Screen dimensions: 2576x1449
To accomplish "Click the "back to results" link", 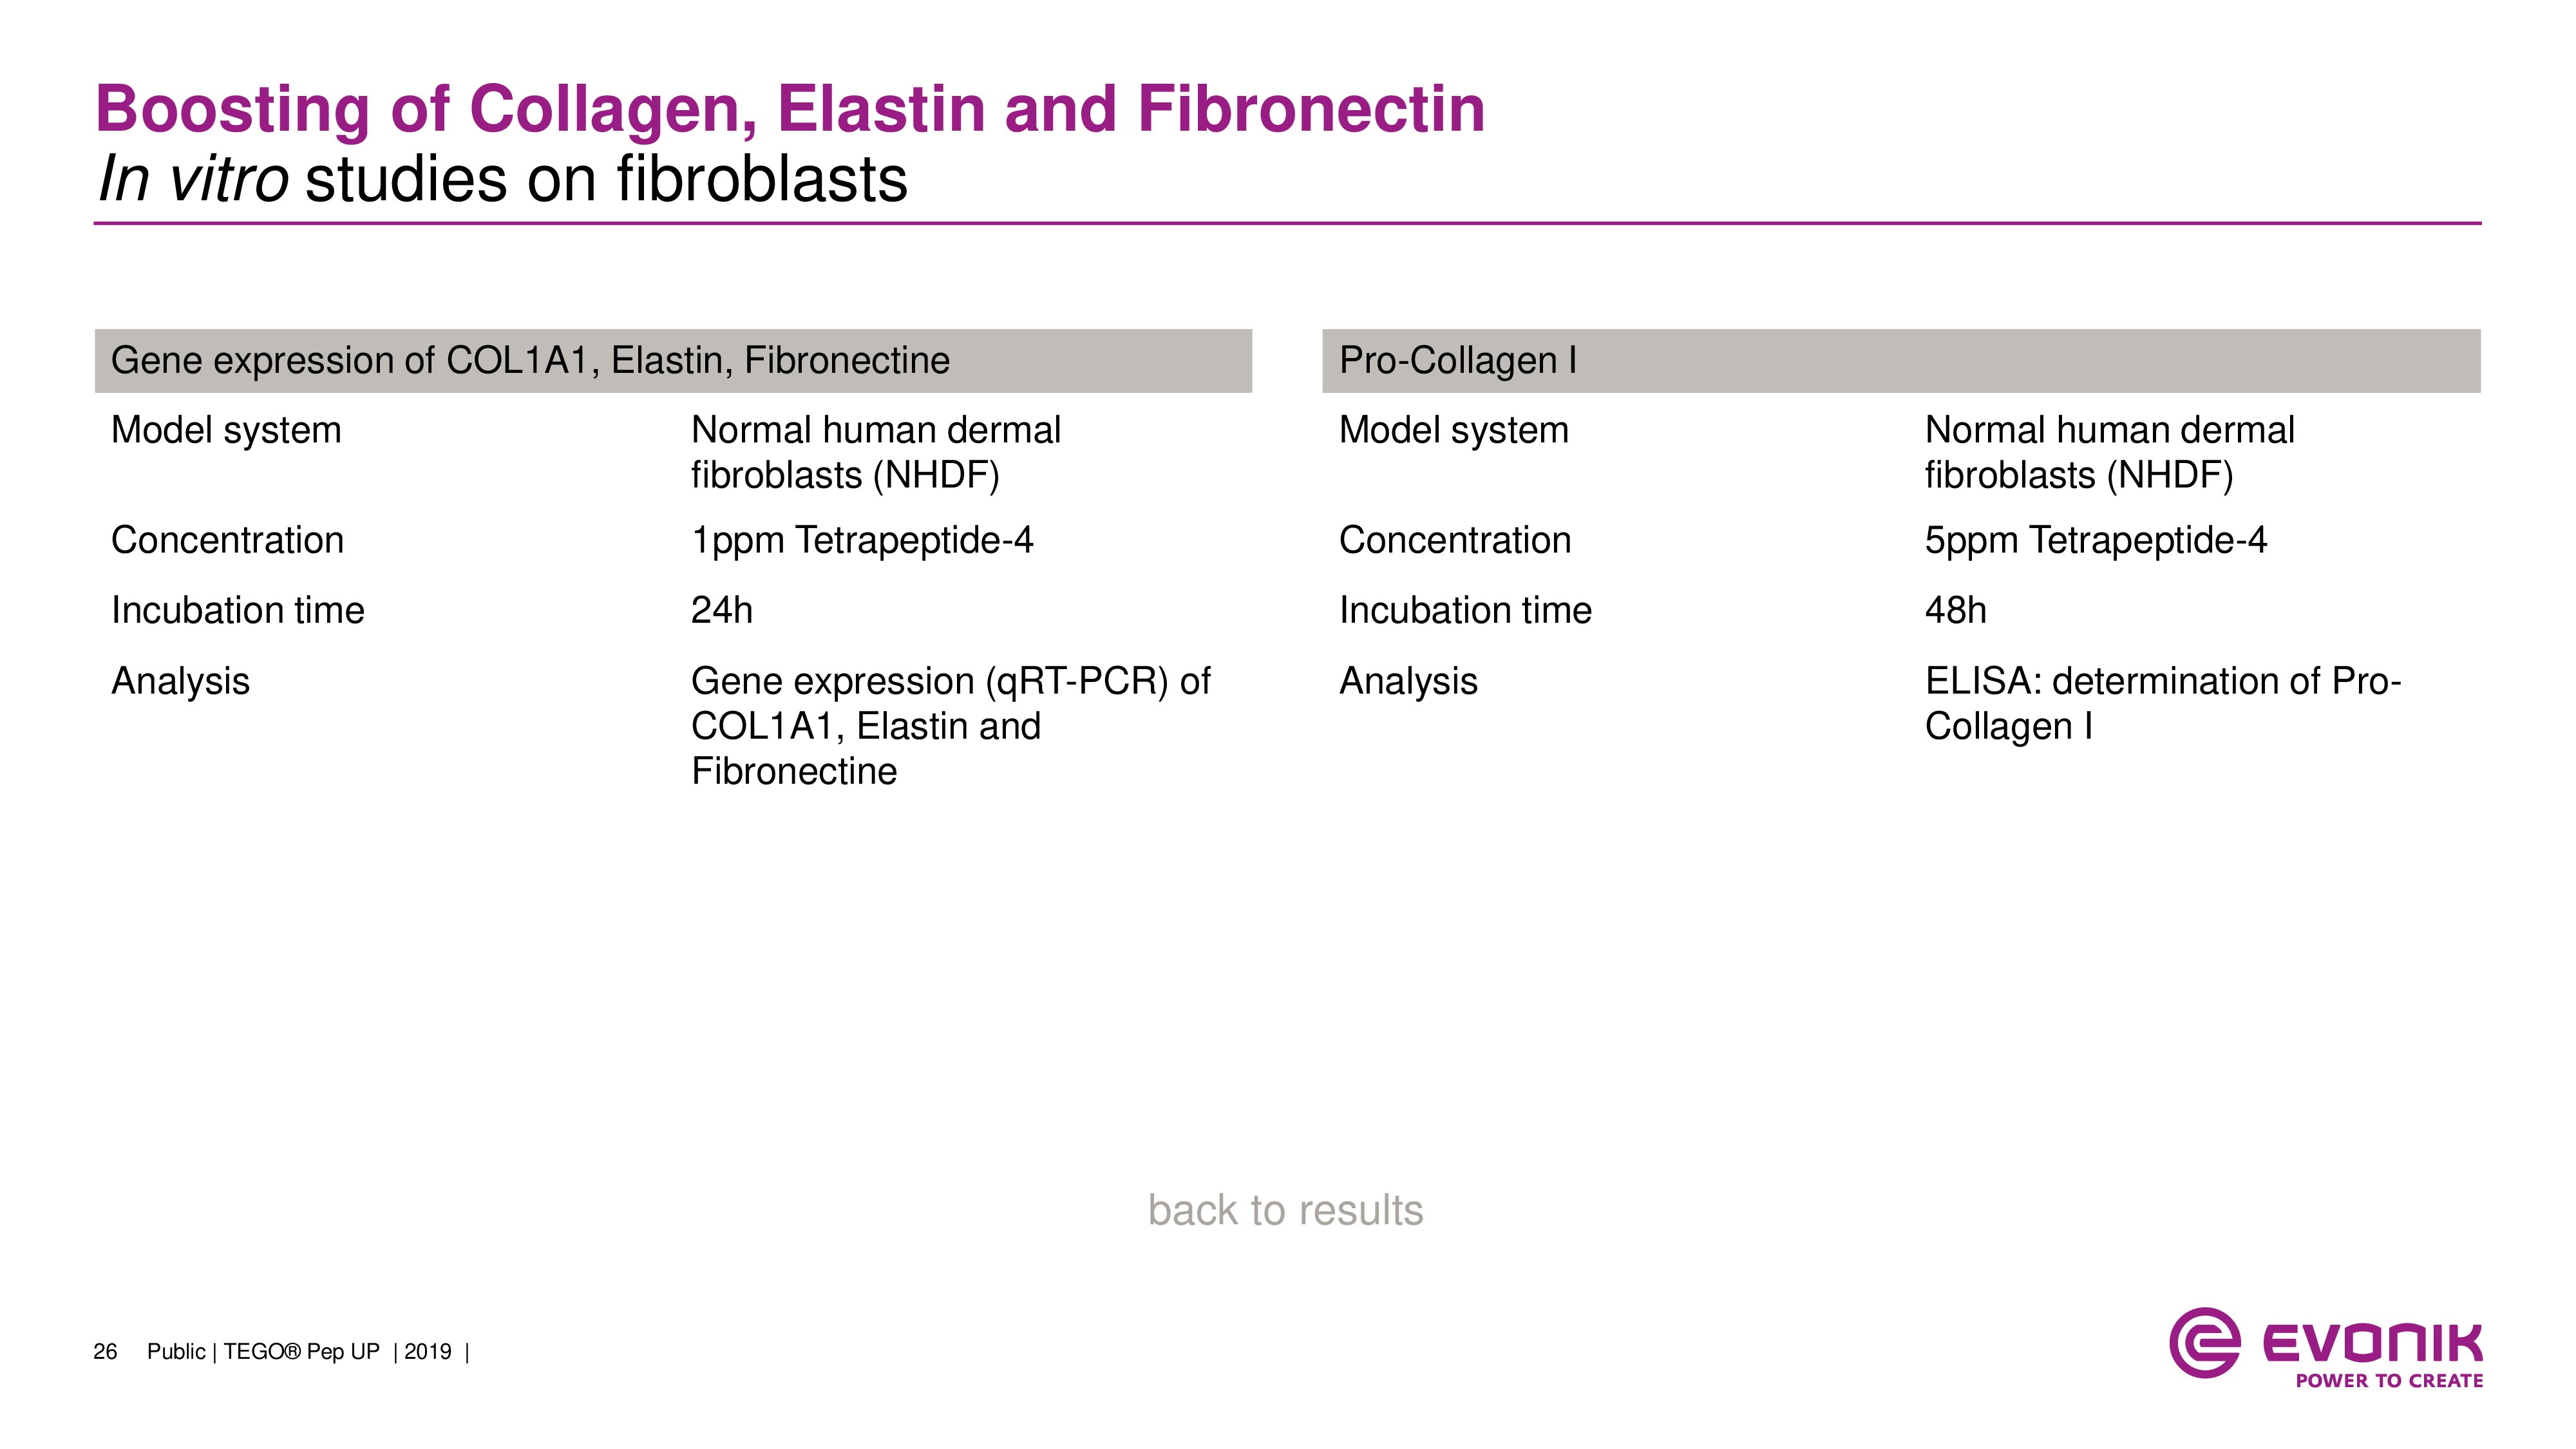I will (x=1285, y=1210).
